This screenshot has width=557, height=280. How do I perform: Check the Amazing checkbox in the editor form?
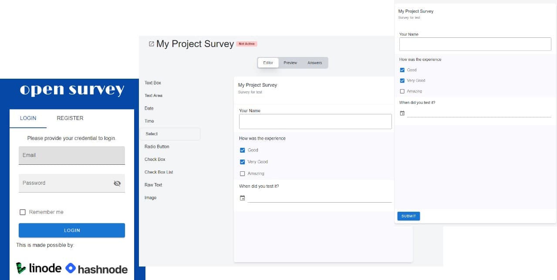pos(243,173)
